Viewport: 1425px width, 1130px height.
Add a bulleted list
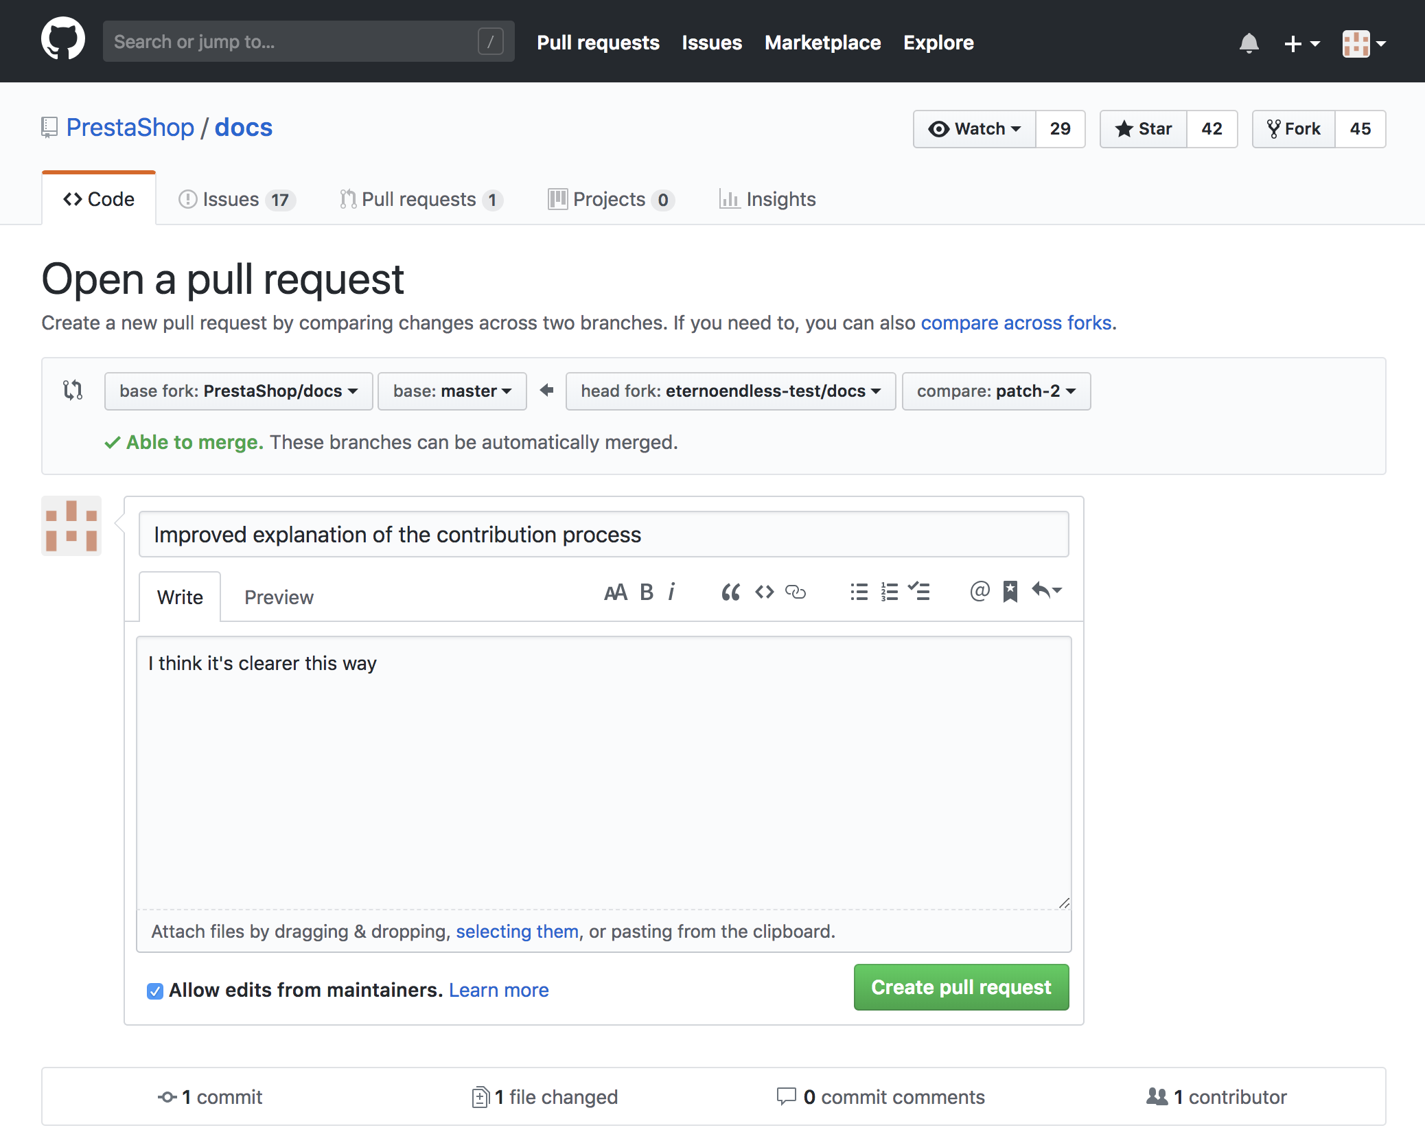859,592
